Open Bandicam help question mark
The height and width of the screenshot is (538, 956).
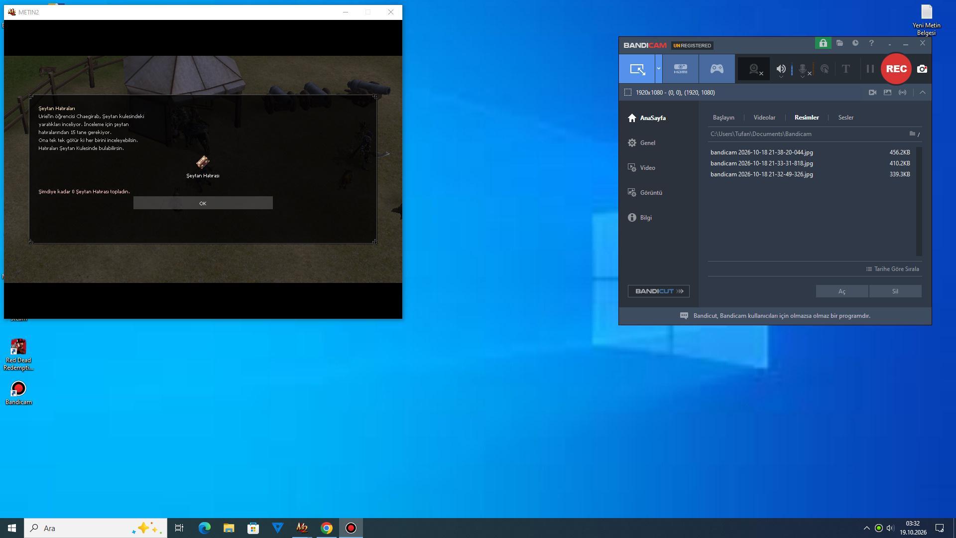pos(871,43)
